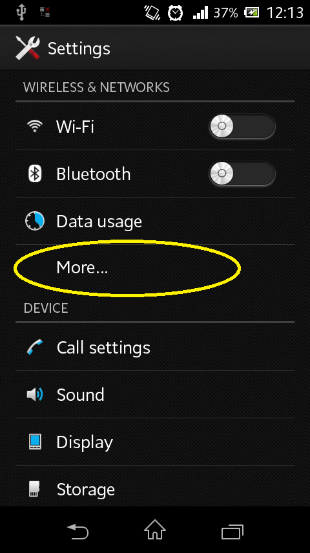This screenshot has width=310, height=553.
Task: Tap the Recent apps navigation button
Action: [x=232, y=532]
